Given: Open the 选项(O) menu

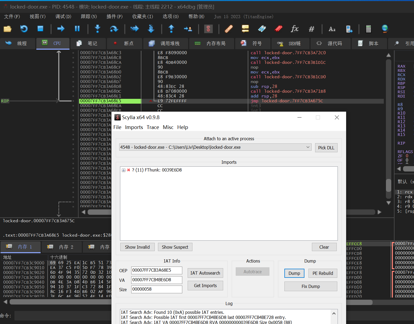Looking at the screenshot, I should pyautogui.click(x=171, y=17).
